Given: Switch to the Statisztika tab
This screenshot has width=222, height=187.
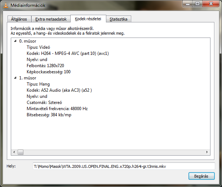Looking at the screenshot, I should [x=119, y=19].
